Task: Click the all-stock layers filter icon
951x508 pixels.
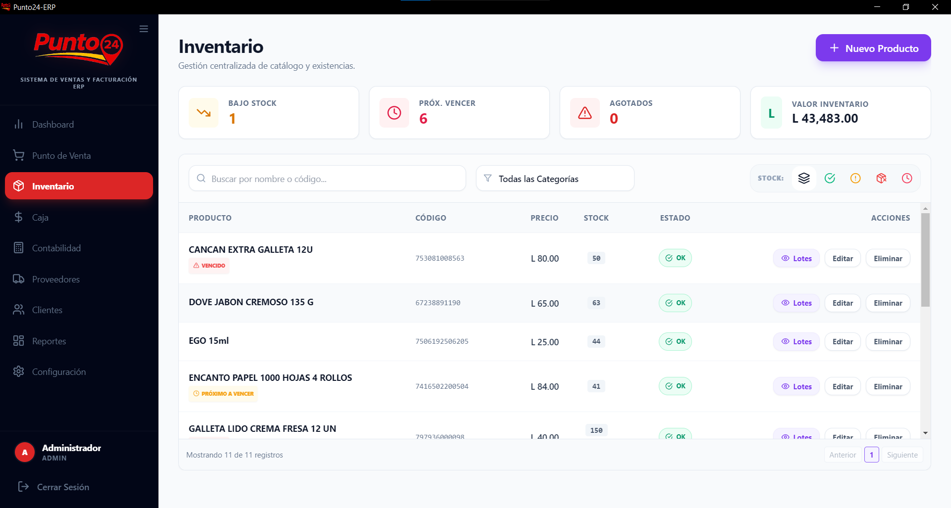Action: point(804,178)
